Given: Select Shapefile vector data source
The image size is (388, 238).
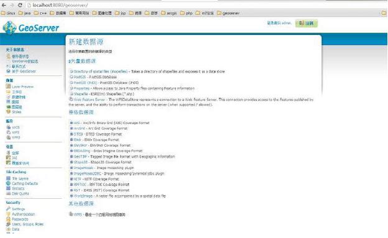Looking at the screenshot, I should coord(81,94).
